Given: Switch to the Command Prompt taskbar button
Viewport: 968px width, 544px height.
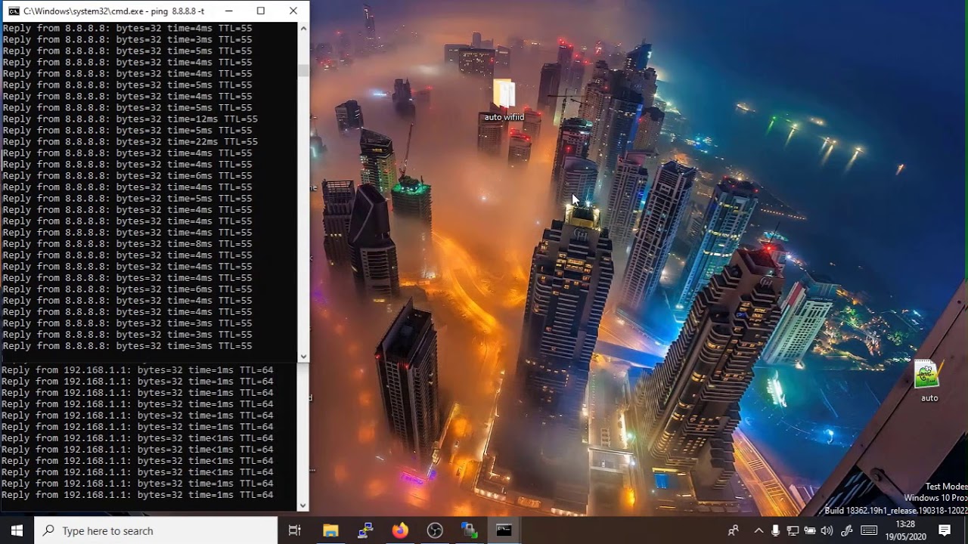Looking at the screenshot, I should click(504, 530).
